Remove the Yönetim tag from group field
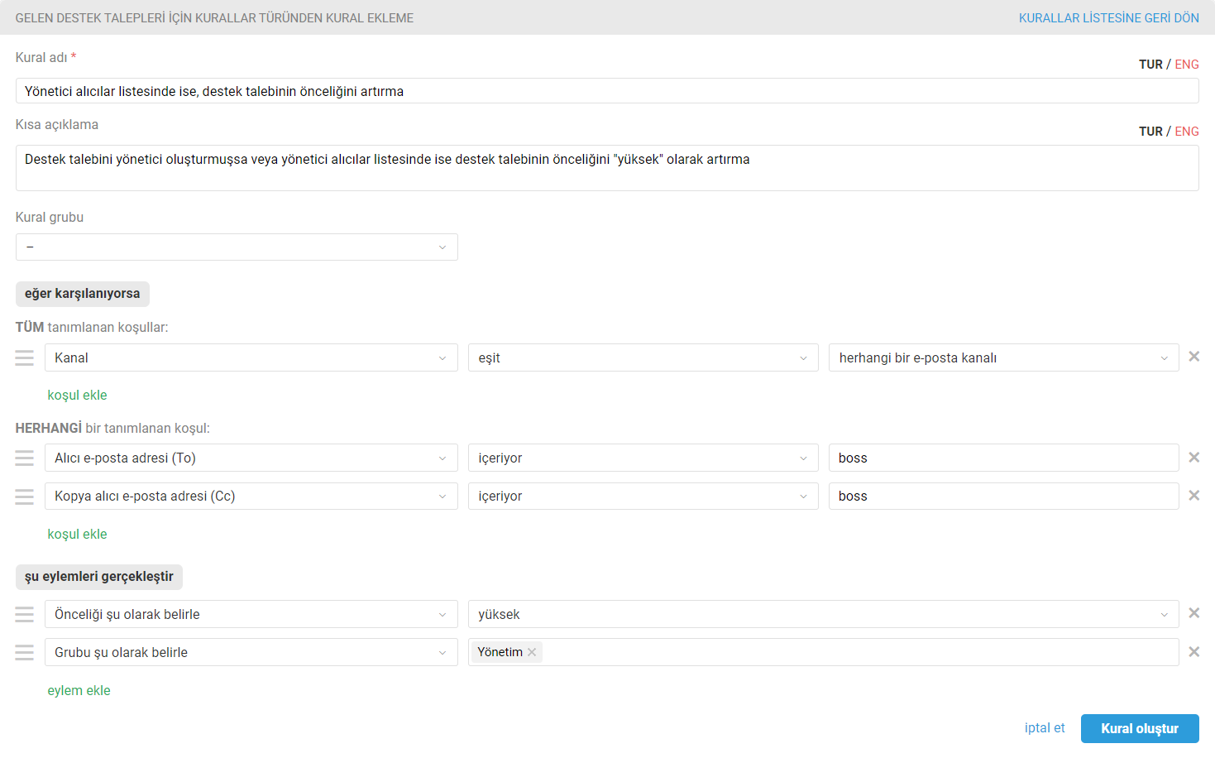Screen dimensions: 1215x758 click(x=532, y=653)
